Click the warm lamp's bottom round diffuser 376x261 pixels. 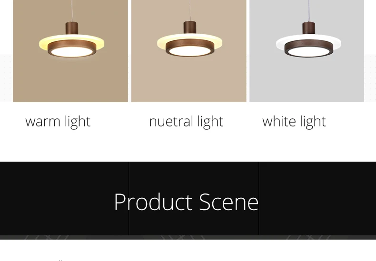71,52
